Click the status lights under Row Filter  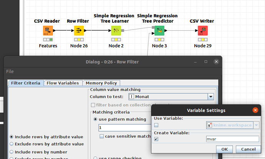coord(79,40)
